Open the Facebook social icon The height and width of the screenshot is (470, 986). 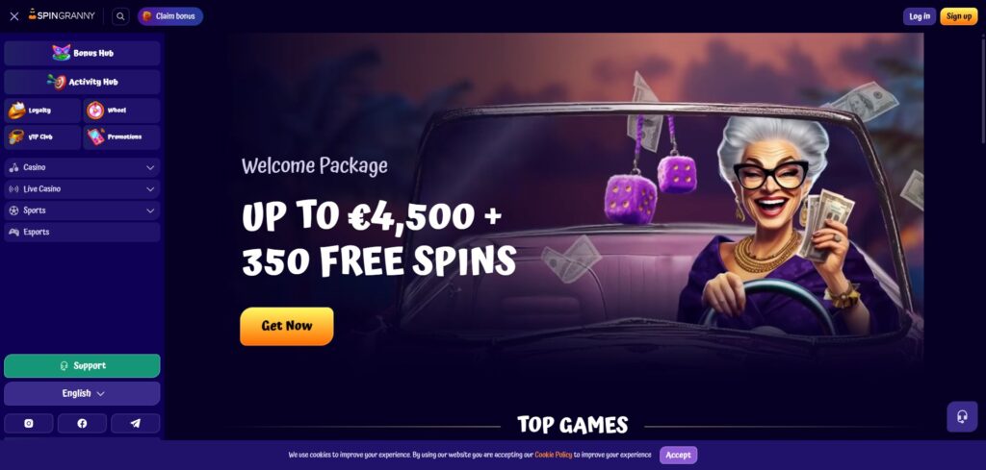(82, 424)
